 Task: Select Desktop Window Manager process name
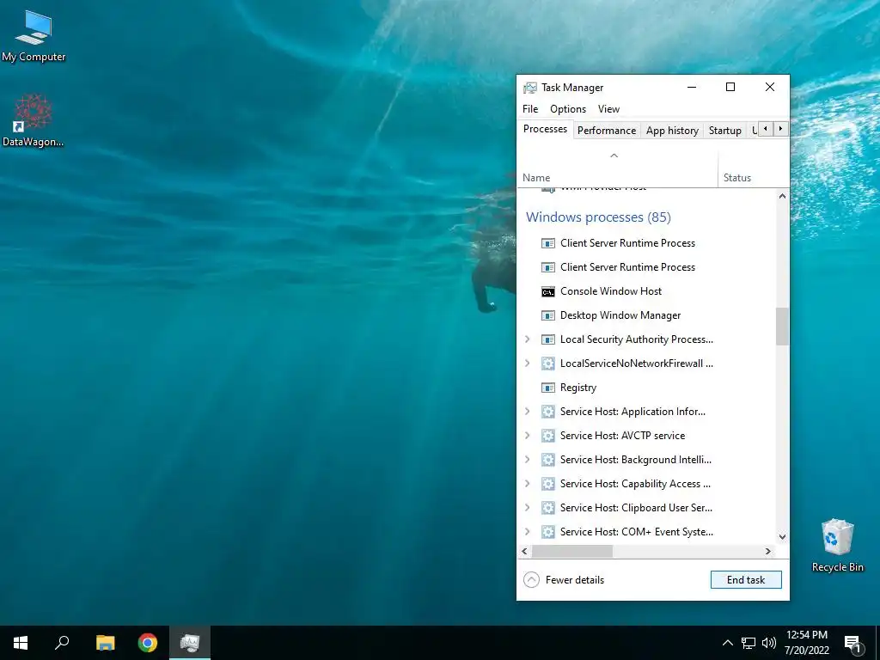click(x=620, y=315)
